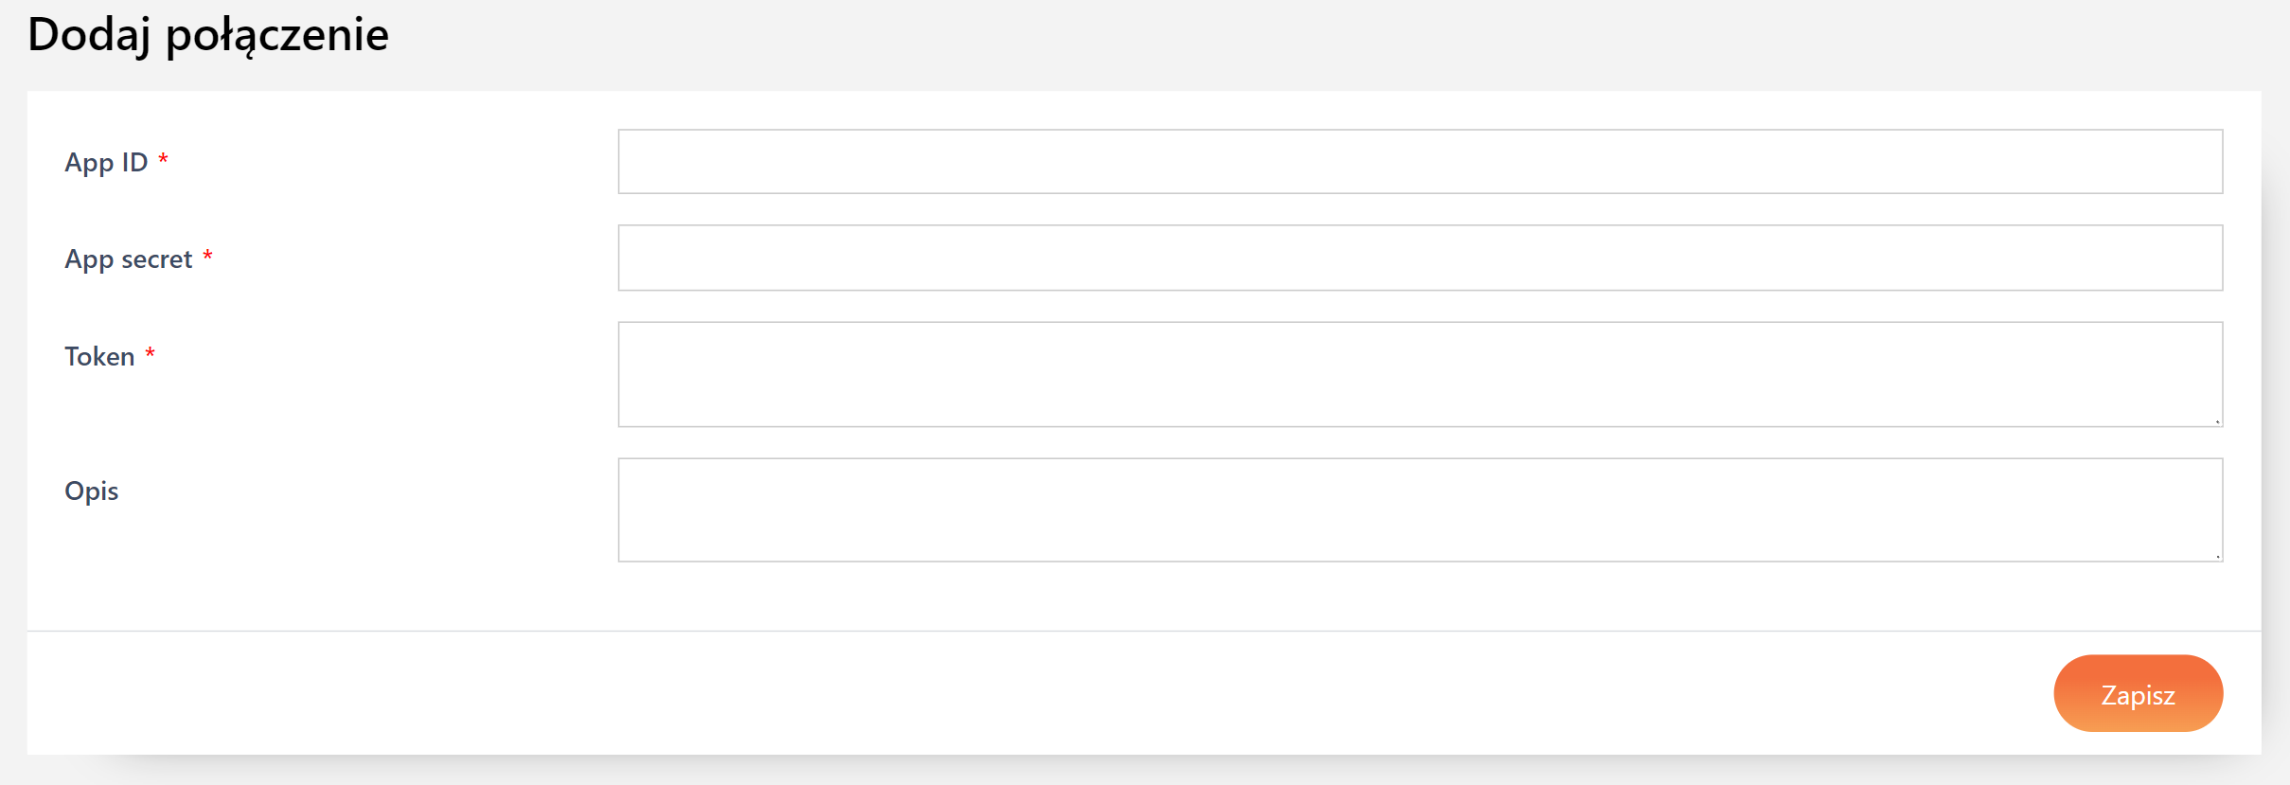This screenshot has width=2290, height=785.
Task: Click the App secret label text
Action: tap(128, 259)
